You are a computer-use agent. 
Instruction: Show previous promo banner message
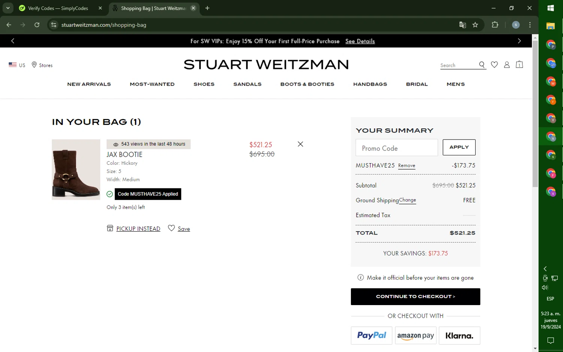[x=13, y=41]
